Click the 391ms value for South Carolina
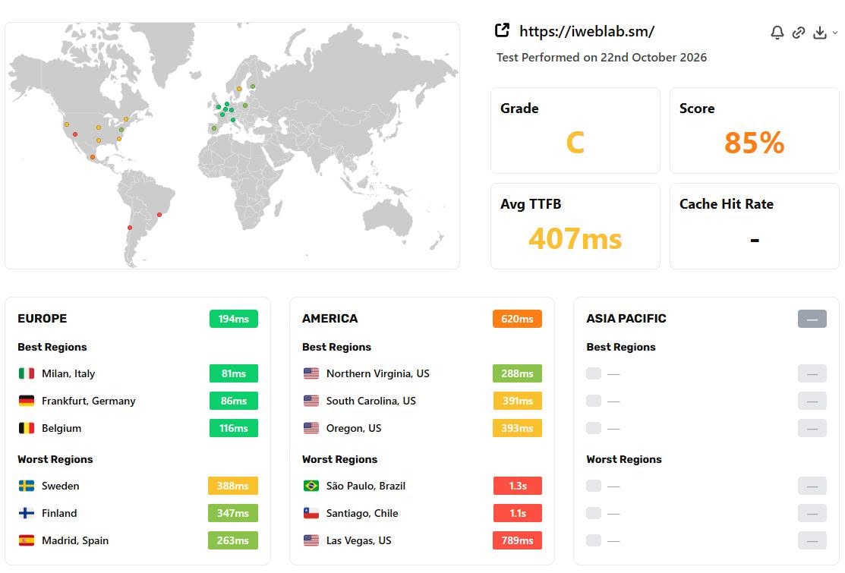Viewport: 845px width, 573px height. point(517,401)
